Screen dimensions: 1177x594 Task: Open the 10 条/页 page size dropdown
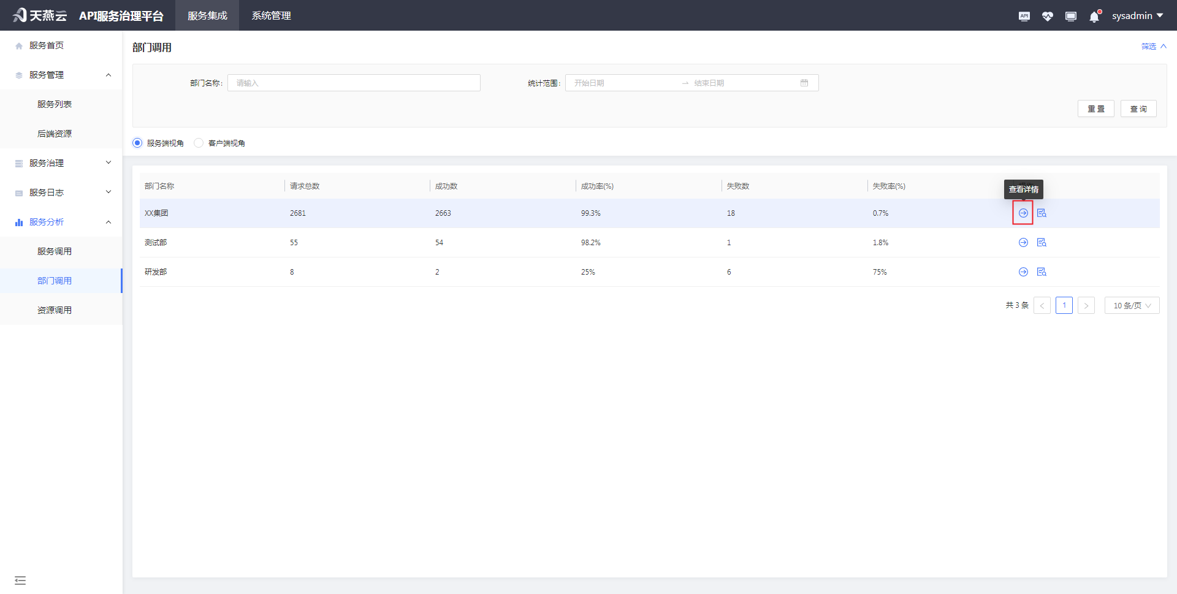tap(1132, 305)
